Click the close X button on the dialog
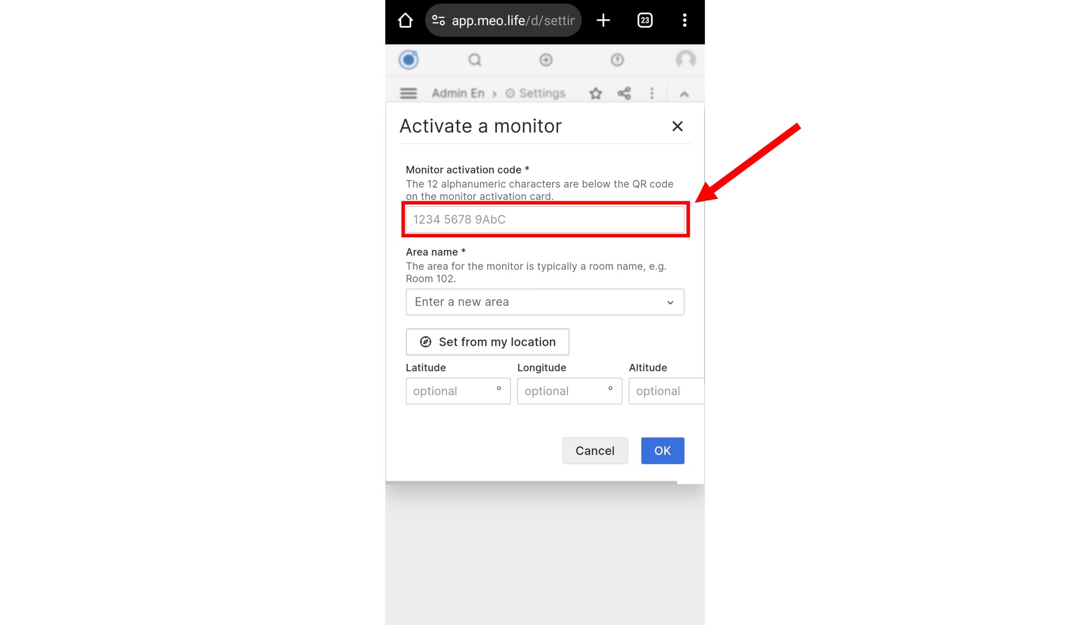Image resolution: width=1073 pixels, height=625 pixels. pos(676,127)
